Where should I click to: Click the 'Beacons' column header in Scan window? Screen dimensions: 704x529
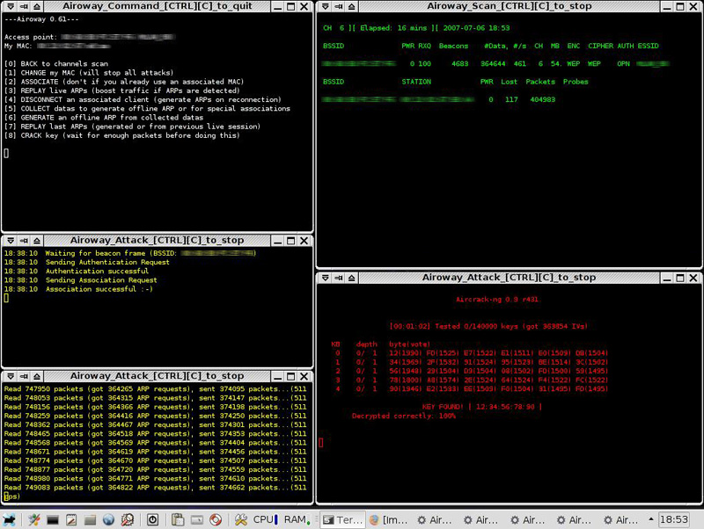coord(453,46)
